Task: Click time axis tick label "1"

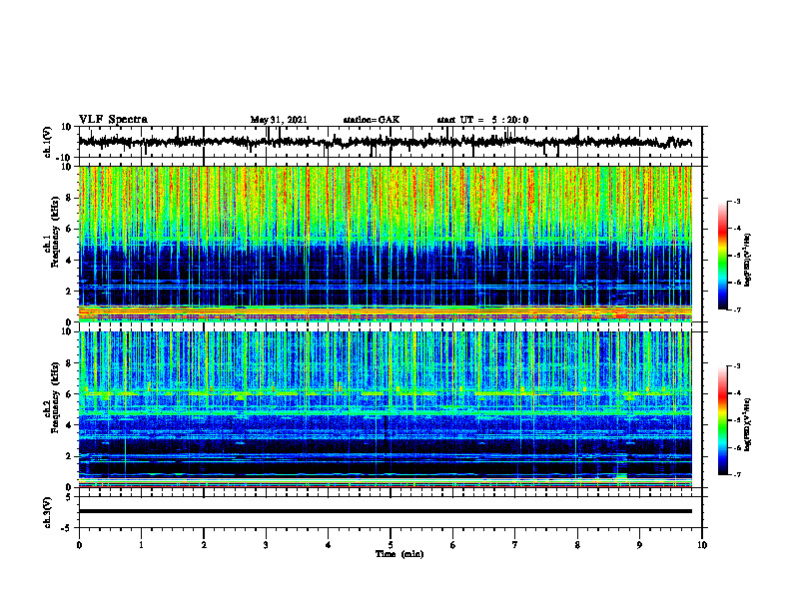Action: tap(141, 545)
